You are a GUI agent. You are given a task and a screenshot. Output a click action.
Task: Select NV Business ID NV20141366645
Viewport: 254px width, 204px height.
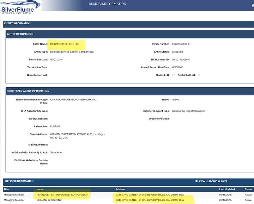click(x=181, y=59)
